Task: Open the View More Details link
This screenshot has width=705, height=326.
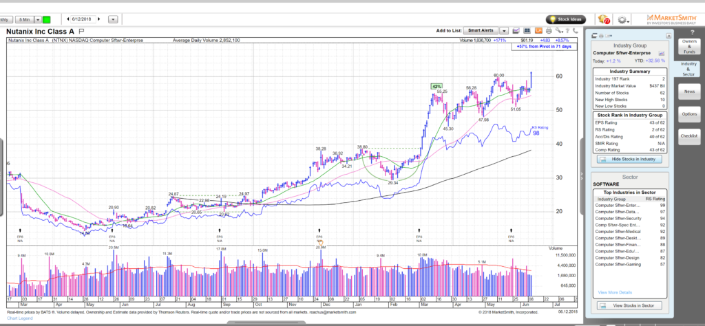Action: [615, 292]
